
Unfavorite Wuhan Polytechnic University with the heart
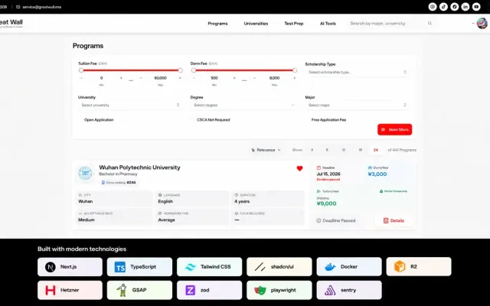tap(299, 168)
